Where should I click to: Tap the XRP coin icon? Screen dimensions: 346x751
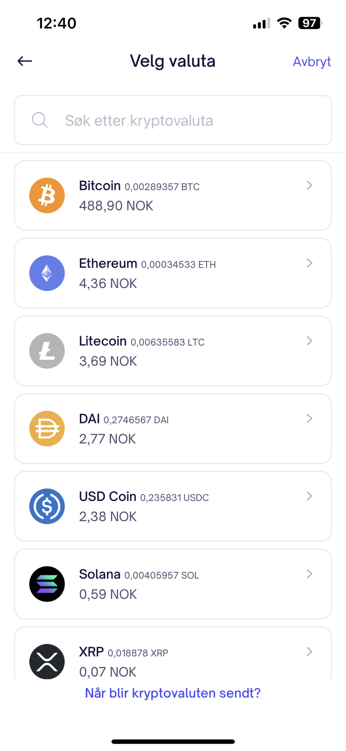pyautogui.click(x=47, y=661)
